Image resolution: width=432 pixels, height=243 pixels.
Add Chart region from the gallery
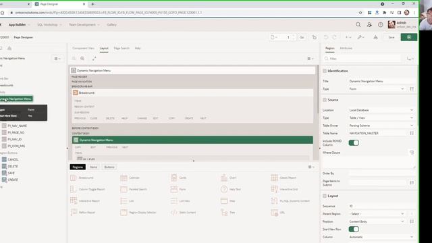229,178
